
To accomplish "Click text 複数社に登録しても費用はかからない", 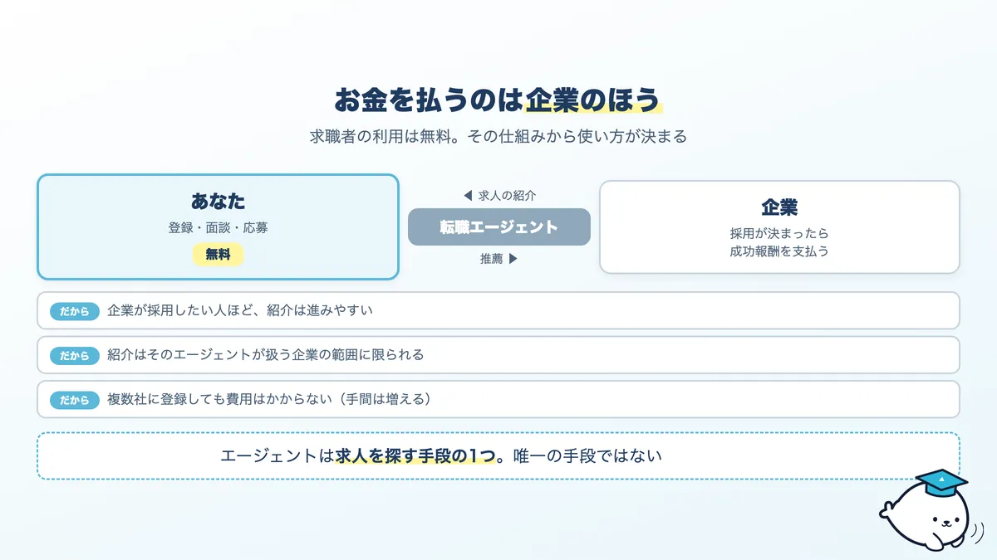I will [219, 400].
